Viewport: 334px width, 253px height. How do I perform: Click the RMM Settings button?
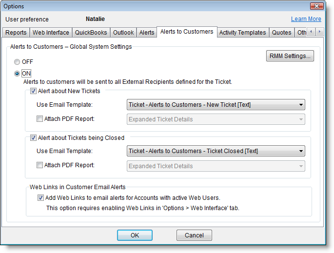[x=290, y=56]
